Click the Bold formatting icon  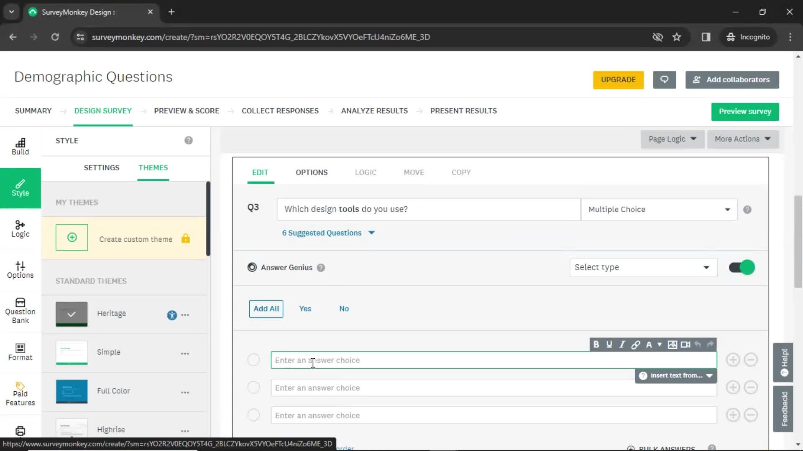tap(596, 344)
